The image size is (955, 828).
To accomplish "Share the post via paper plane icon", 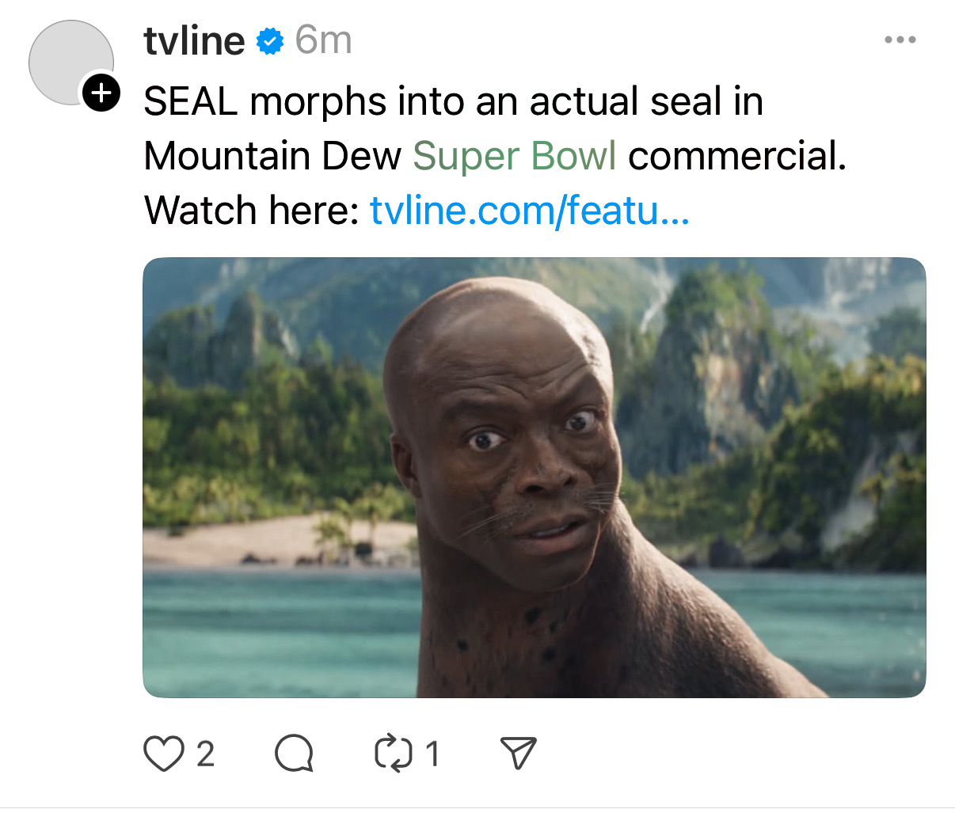I will click(519, 753).
